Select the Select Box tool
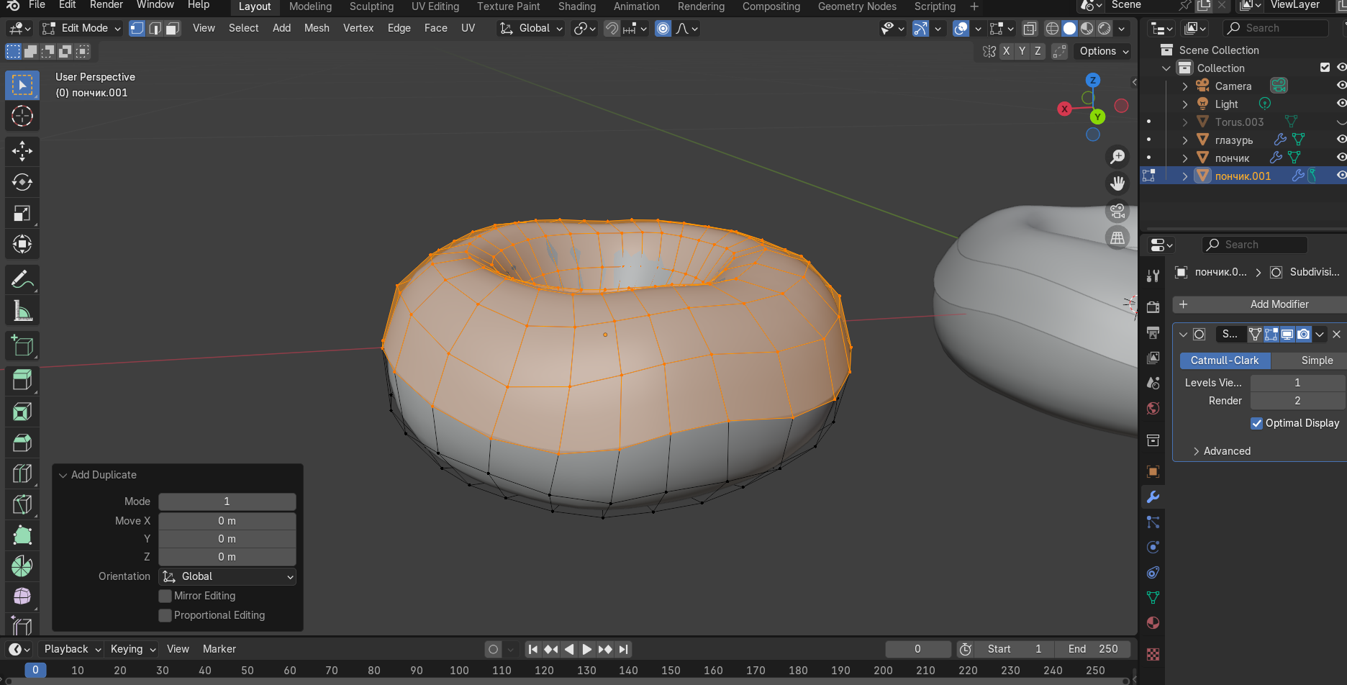 coord(22,86)
